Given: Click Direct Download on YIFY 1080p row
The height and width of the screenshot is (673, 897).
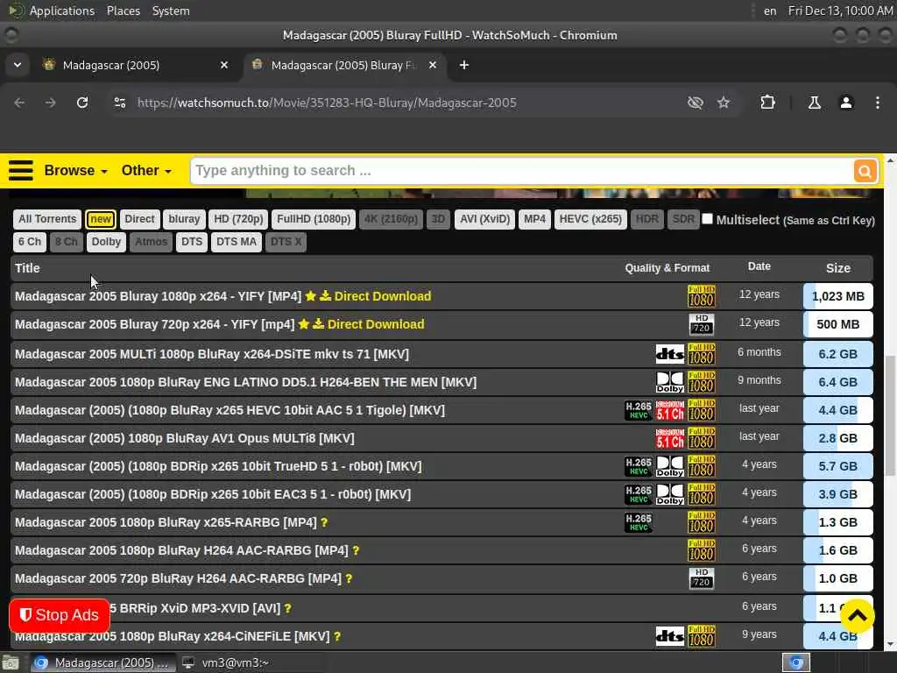Looking at the screenshot, I should (x=382, y=296).
